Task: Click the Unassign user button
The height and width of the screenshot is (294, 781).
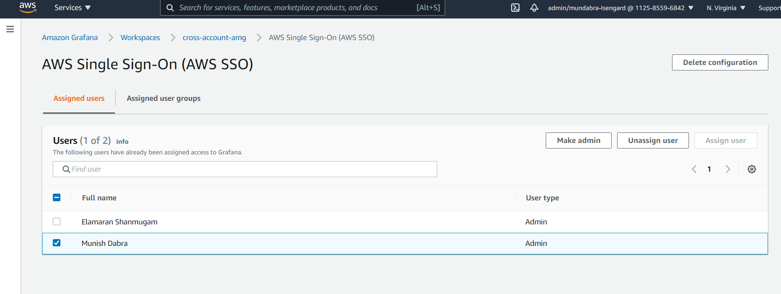Action: pos(653,140)
